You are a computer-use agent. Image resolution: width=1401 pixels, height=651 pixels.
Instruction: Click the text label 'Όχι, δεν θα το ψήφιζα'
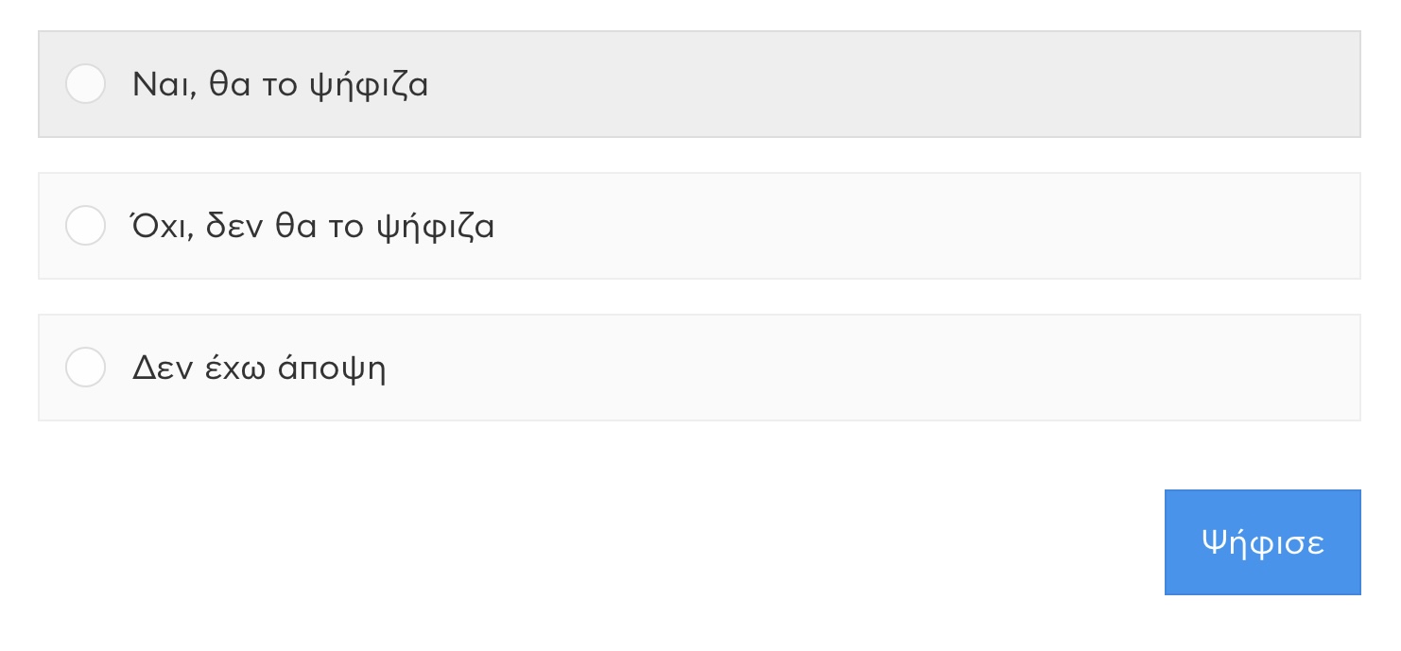click(312, 226)
